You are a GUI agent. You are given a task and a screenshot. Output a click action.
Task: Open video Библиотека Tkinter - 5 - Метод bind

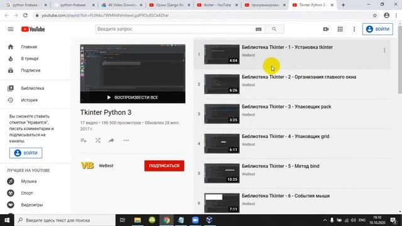281,166
